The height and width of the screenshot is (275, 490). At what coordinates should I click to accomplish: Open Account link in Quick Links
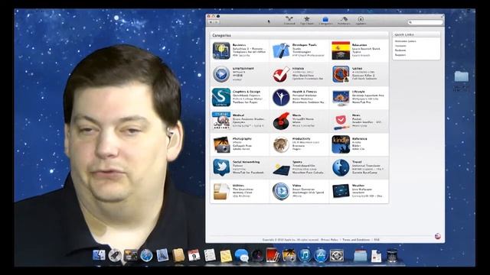tap(400, 46)
